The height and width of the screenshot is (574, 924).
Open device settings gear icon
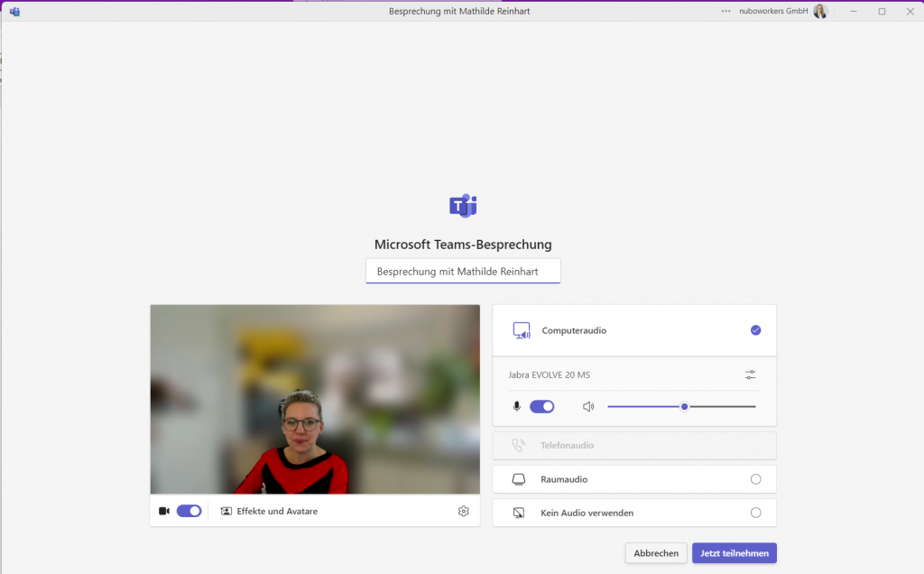click(464, 511)
